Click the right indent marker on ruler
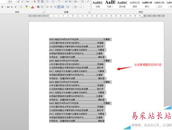The width and height of the screenshot is (172, 130). pos(143,17)
